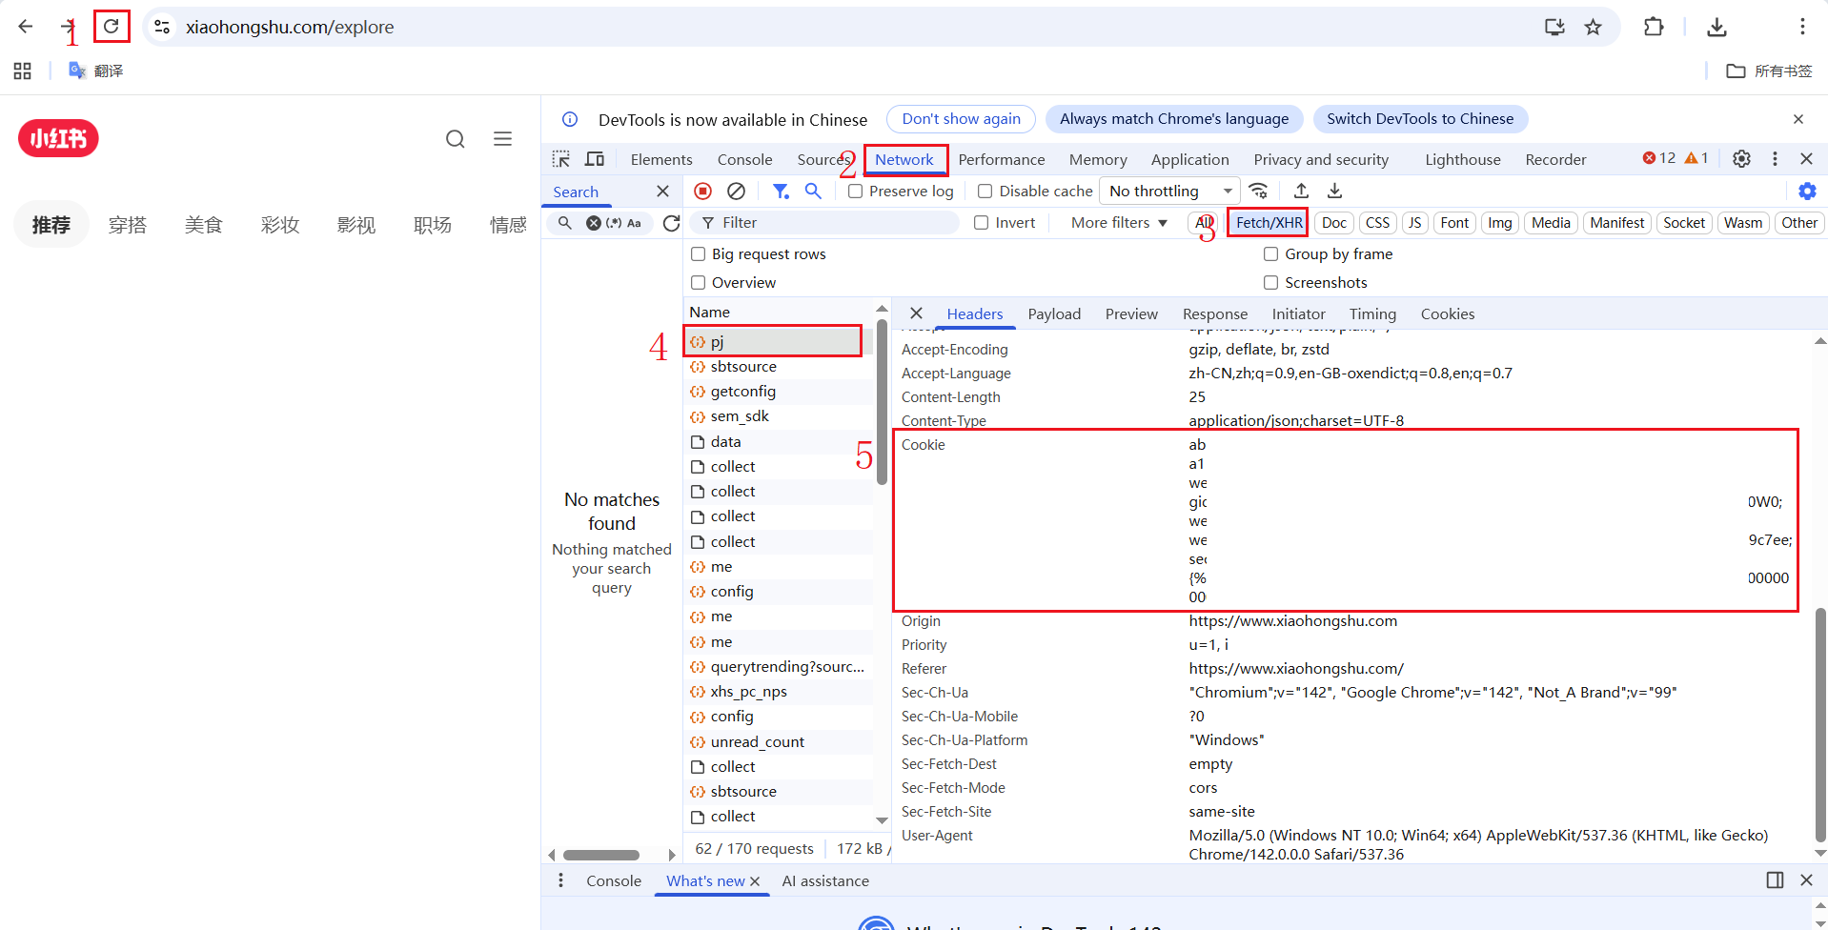Viewport: 1828px width, 930px height.
Task: Open DevTools settings gear
Action: click(1741, 159)
